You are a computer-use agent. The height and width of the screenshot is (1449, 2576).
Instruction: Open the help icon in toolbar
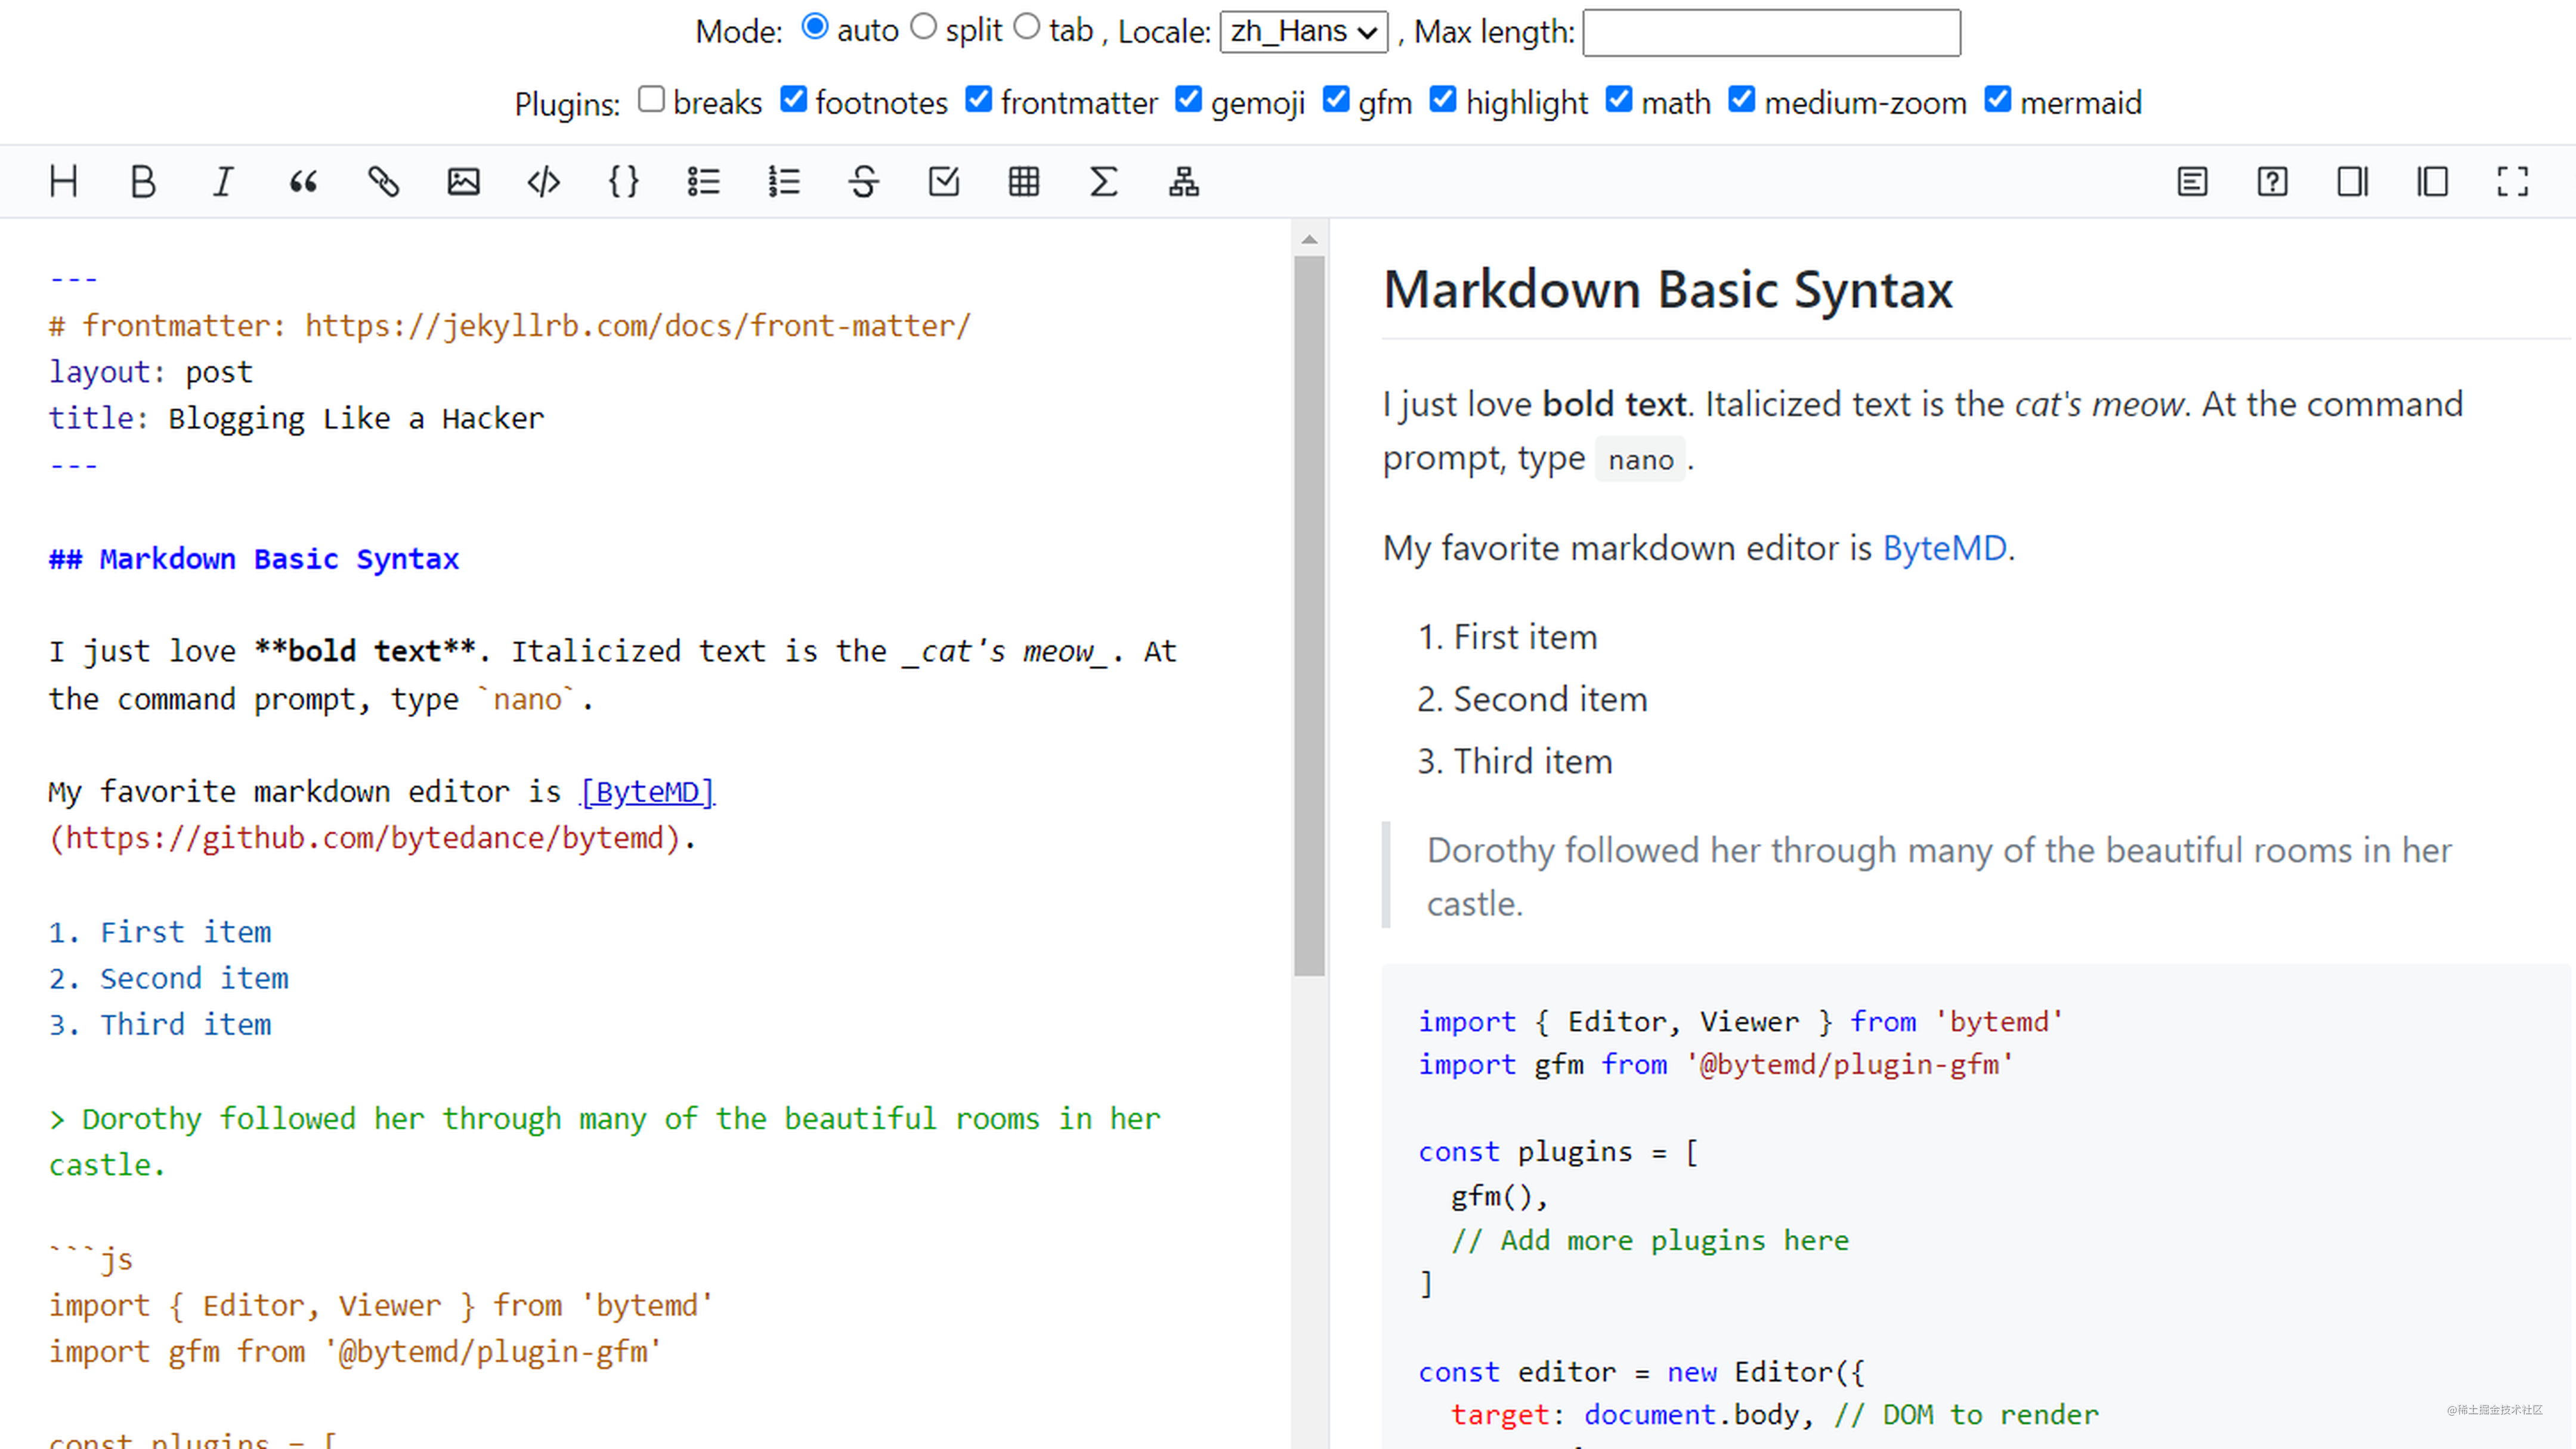click(x=2272, y=182)
